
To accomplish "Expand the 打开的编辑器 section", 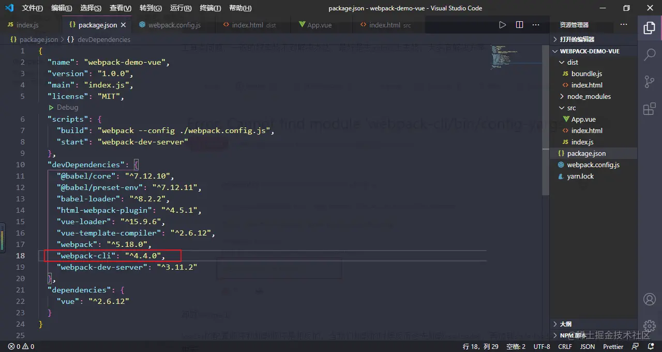I will pos(577,39).
